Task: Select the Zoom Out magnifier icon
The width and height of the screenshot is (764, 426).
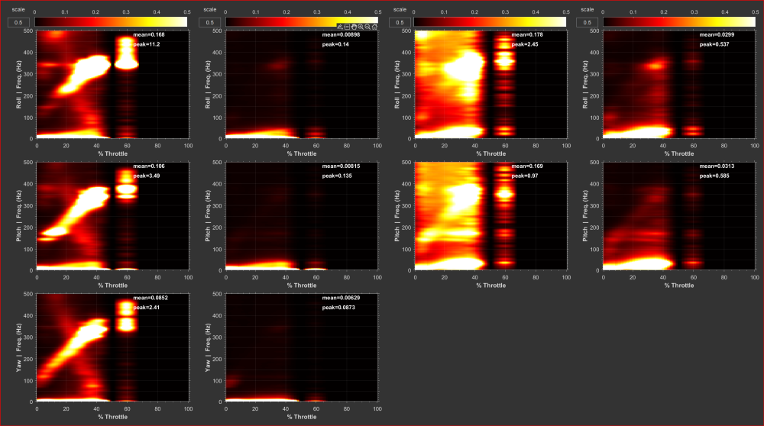Action: click(367, 27)
